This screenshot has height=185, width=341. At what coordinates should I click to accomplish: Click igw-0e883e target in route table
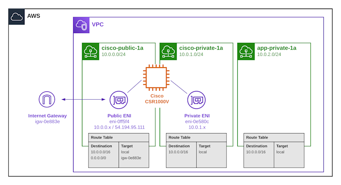[x=131, y=158]
